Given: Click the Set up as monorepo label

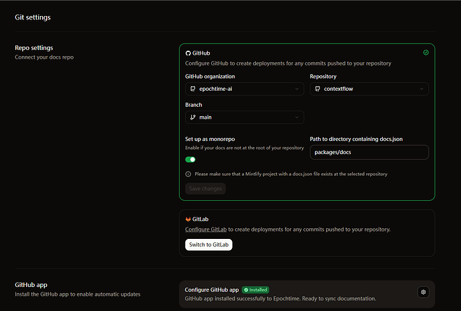Looking at the screenshot, I should point(210,139).
